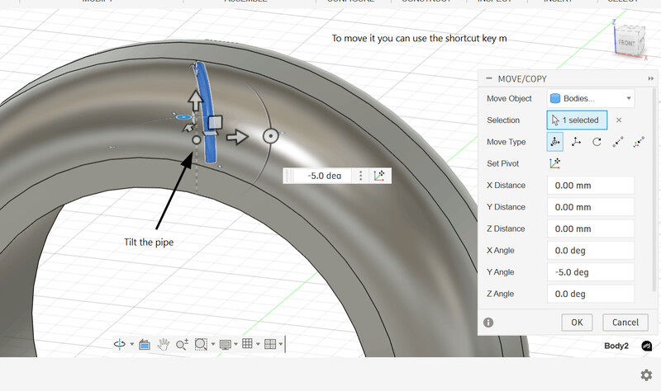Click the square planar move handle

(215, 122)
